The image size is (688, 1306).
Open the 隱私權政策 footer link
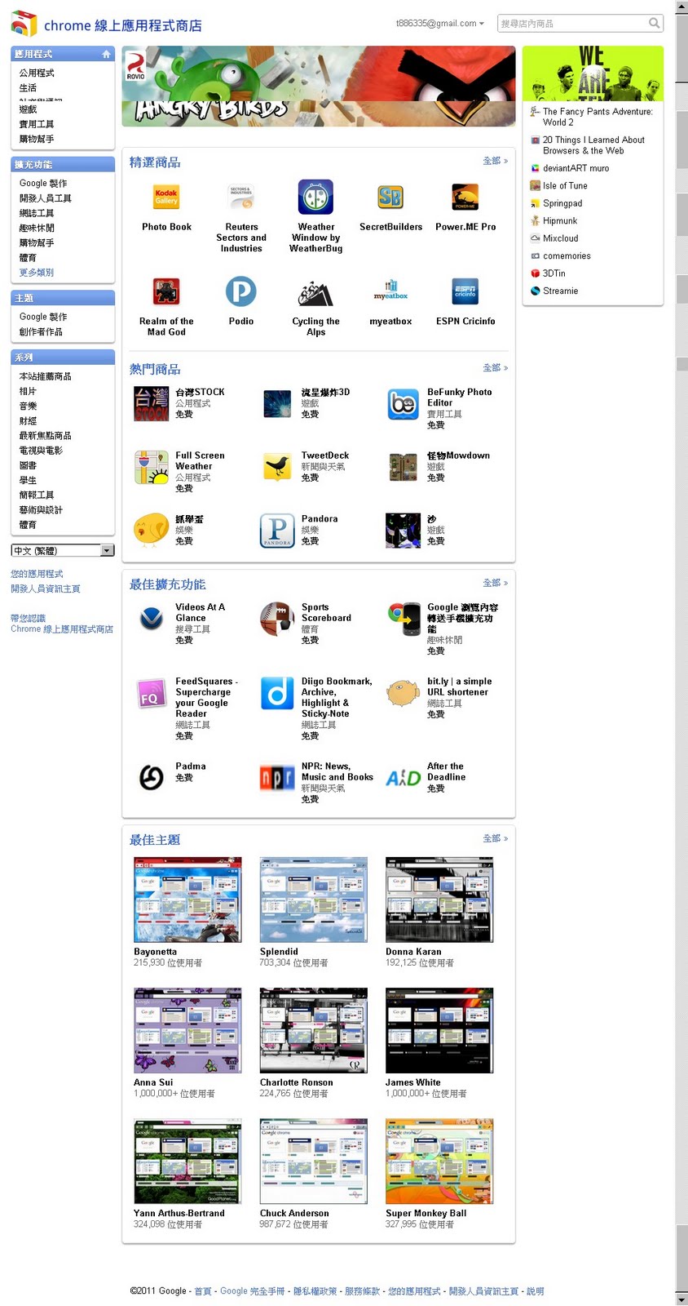tap(314, 1291)
